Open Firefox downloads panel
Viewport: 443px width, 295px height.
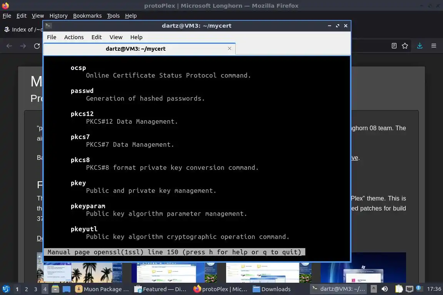(x=420, y=46)
